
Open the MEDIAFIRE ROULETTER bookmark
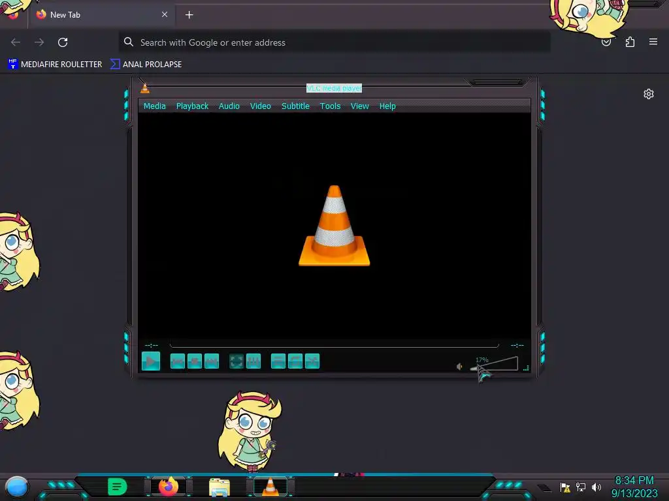[55, 65]
